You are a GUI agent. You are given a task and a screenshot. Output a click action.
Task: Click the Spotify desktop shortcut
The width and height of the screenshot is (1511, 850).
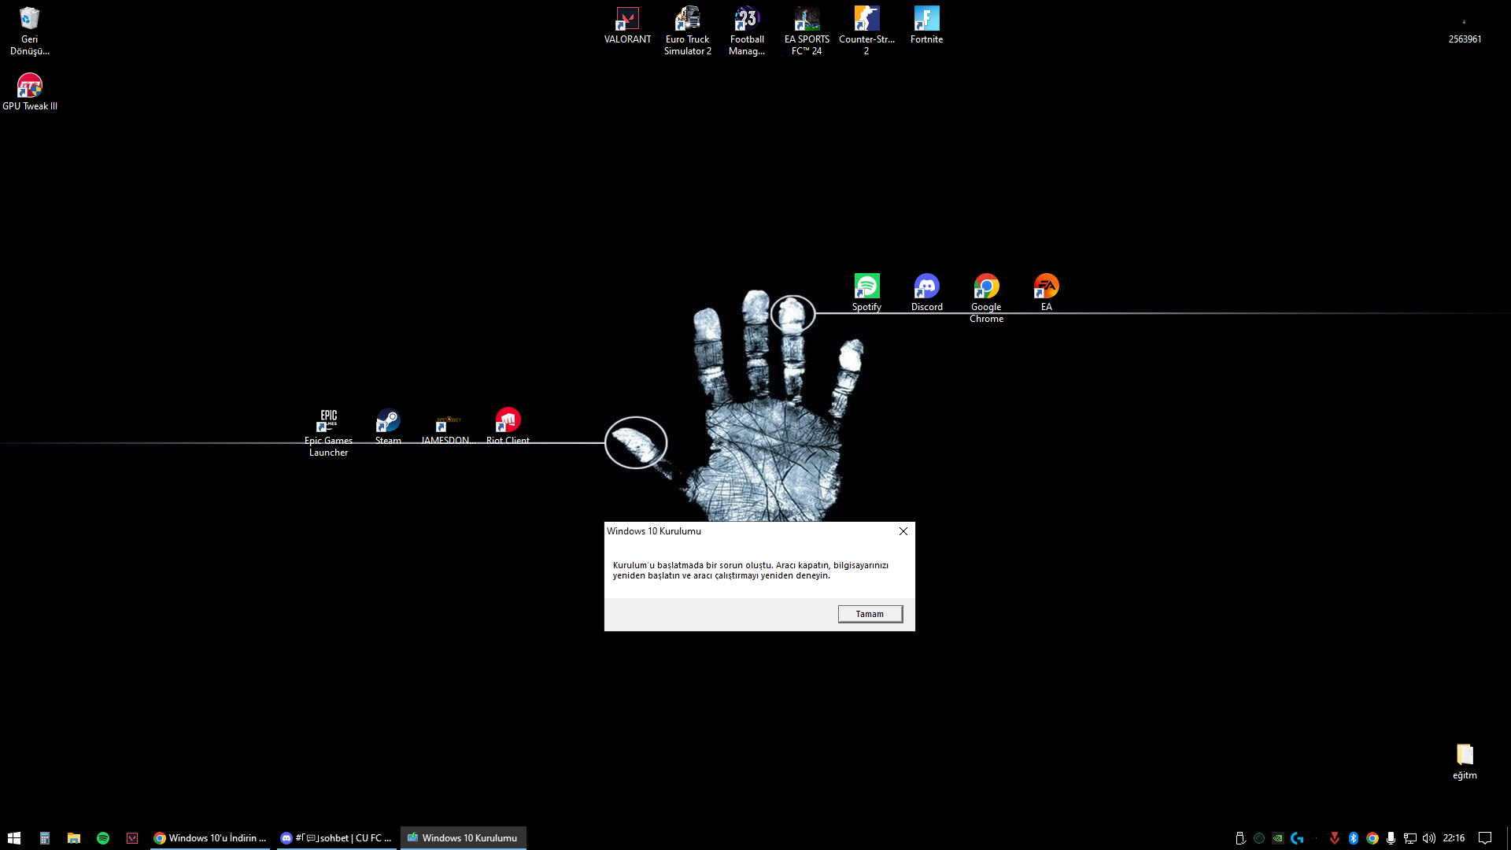(866, 292)
